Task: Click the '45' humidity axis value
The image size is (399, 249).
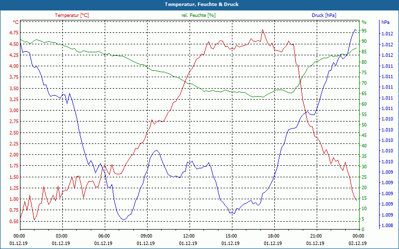Action: (364, 135)
